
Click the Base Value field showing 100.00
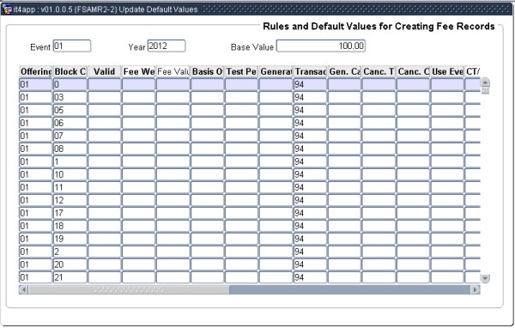click(x=321, y=46)
